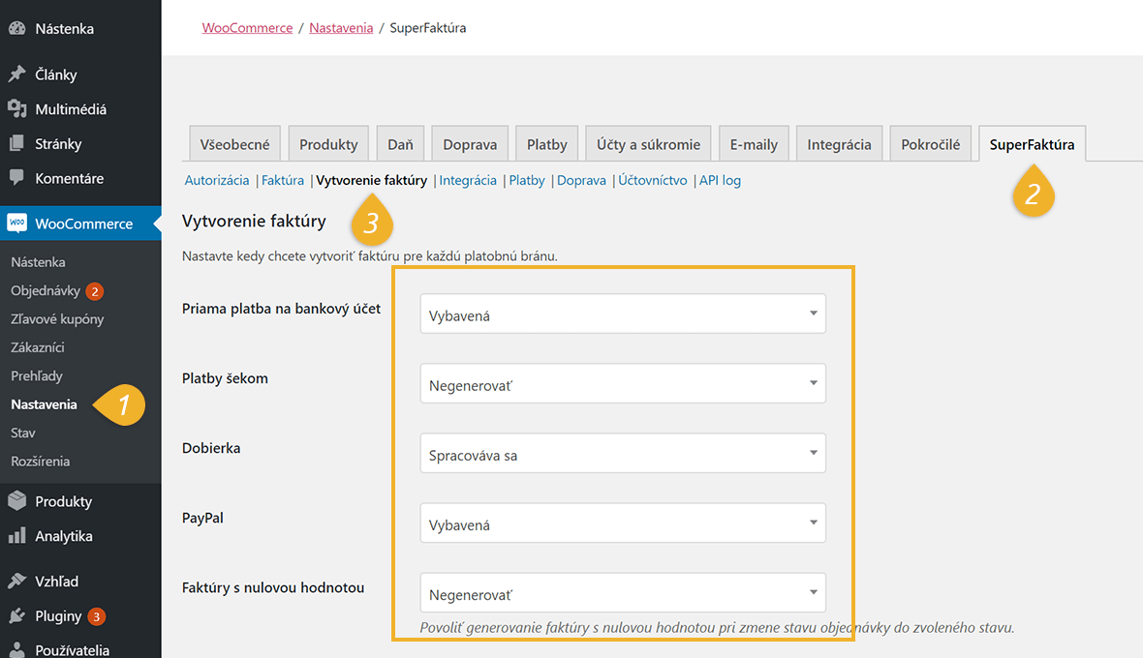This screenshot has width=1143, height=658.
Task: Switch to the Daň tab
Action: coord(400,143)
